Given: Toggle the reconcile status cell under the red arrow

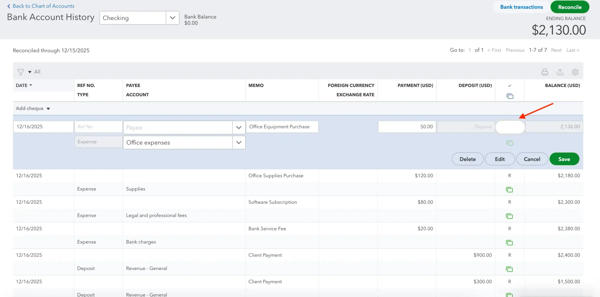Looking at the screenshot, I should tap(510, 127).
